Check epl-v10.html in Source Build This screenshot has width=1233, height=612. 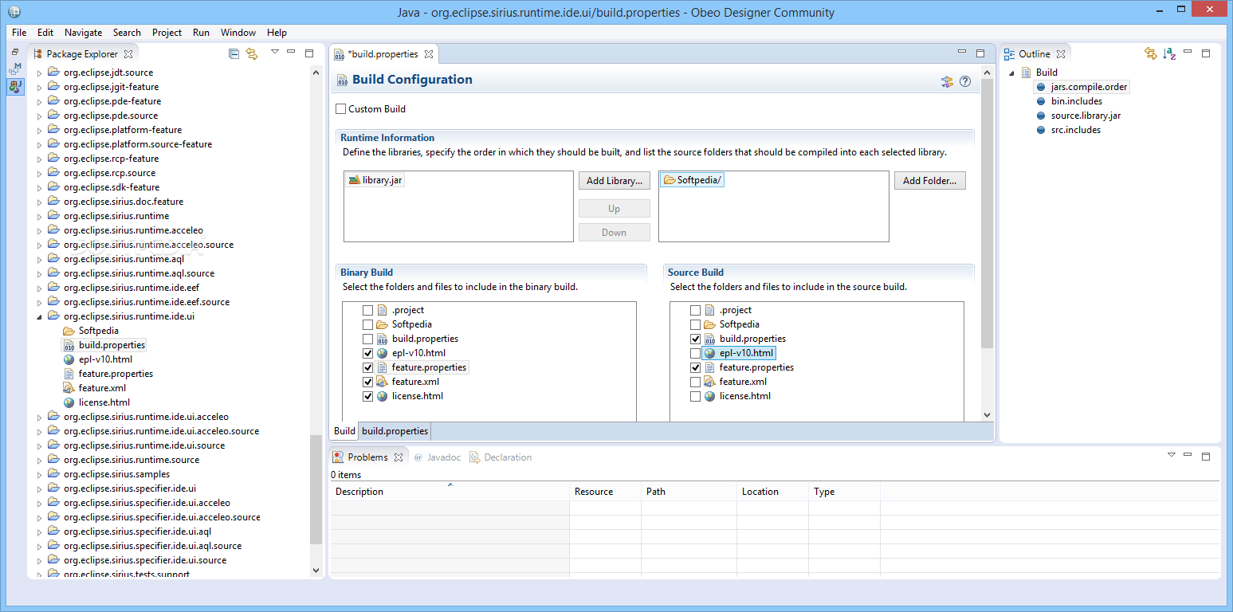click(x=695, y=353)
